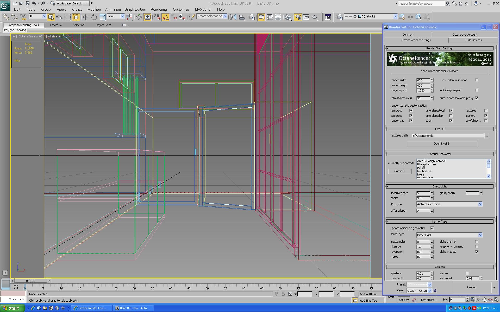Open the Rendering menu
This screenshot has height=312, width=500.
coord(158,9)
